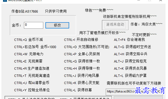The width and height of the screenshot is (168, 99).
Task: Click the 修改 button
Action: 57,25
